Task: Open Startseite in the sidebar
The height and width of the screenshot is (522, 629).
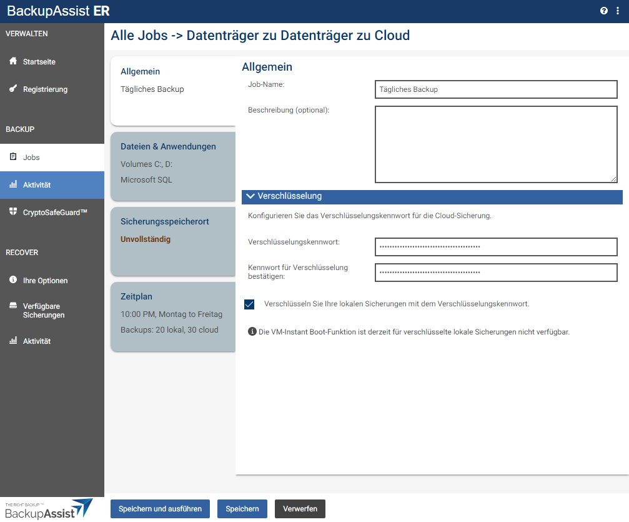Action: pyautogui.click(x=52, y=62)
